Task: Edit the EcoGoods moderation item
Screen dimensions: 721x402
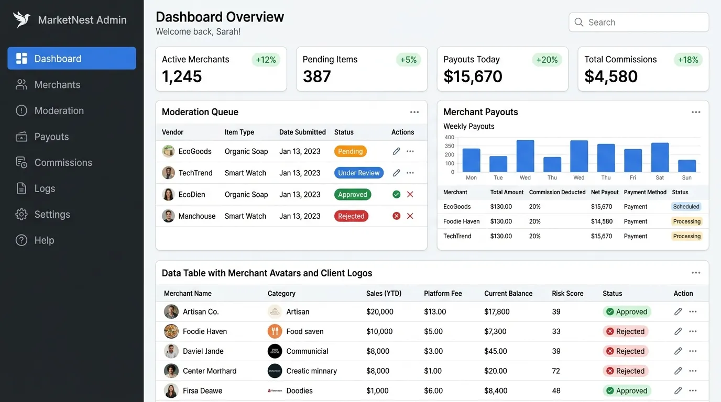Action: [396, 151]
